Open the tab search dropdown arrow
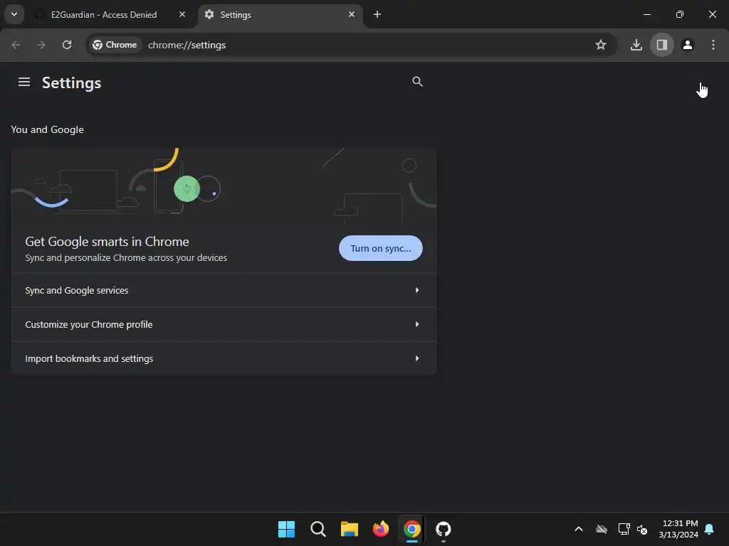The width and height of the screenshot is (729, 546). click(x=14, y=14)
